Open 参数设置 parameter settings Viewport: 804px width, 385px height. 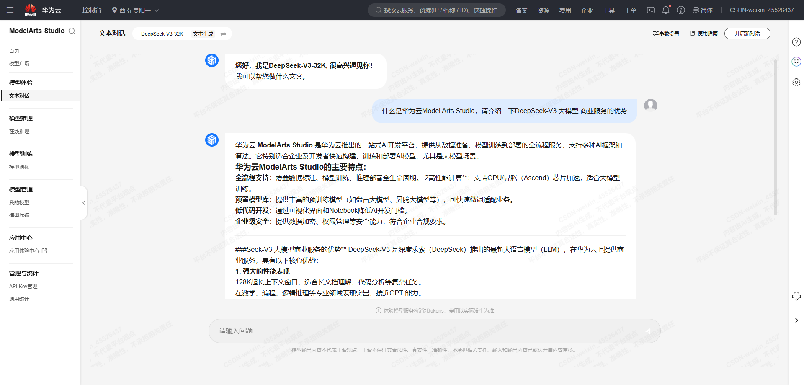(x=666, y=34)
